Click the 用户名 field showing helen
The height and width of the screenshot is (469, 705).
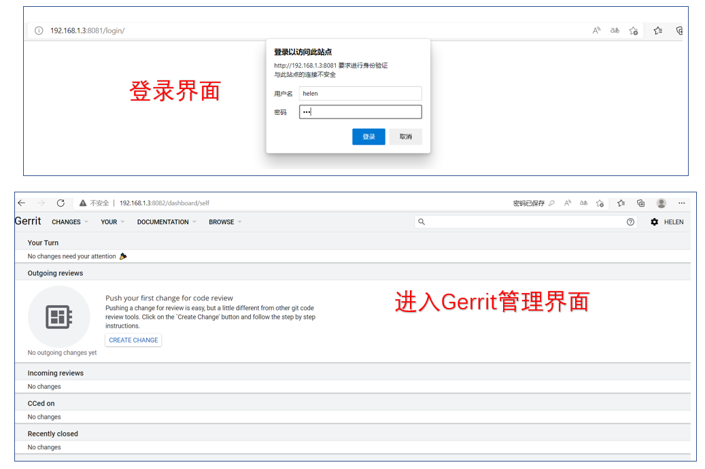360,93
